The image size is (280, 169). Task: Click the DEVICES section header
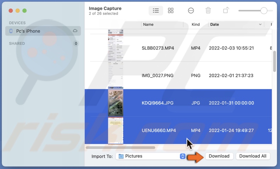[x=17, y=23]
